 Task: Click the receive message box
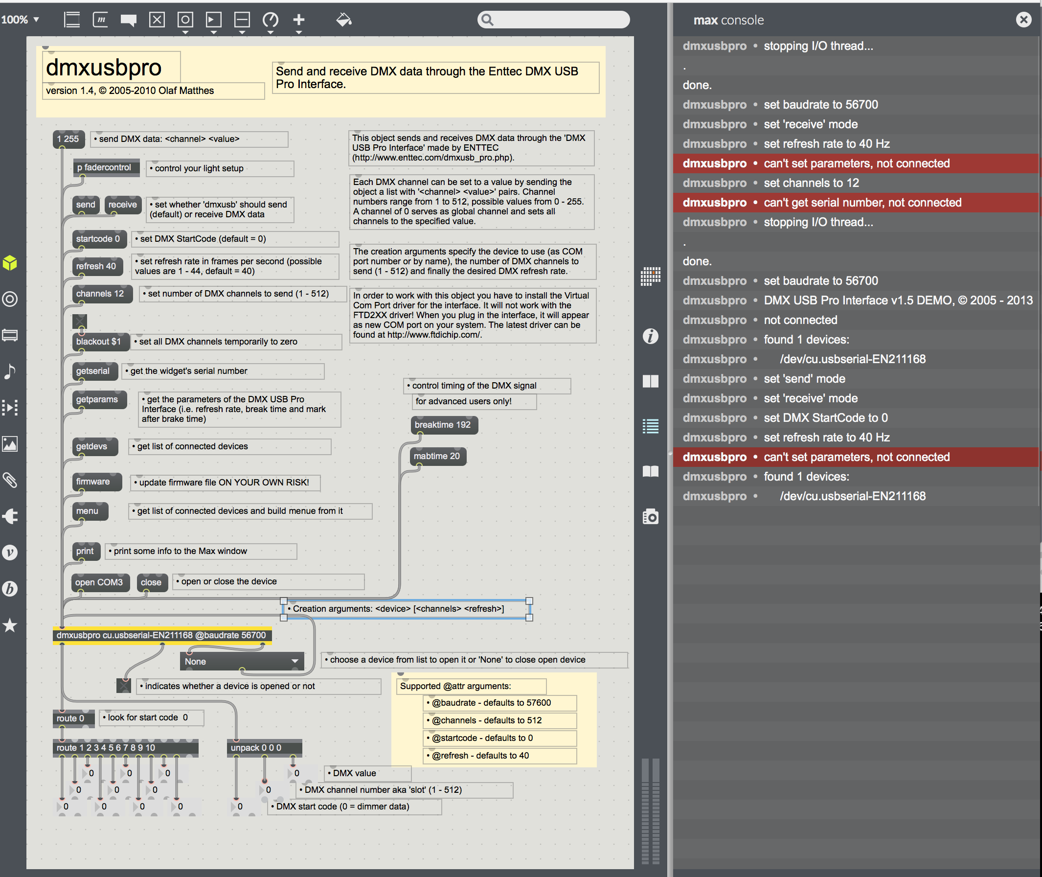pos(123,205)
